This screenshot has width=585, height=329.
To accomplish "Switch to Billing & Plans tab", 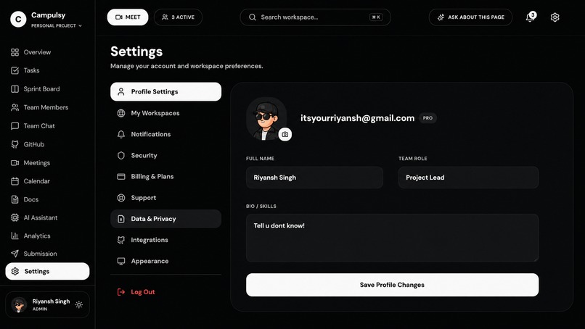I will (x=165, y=177).
